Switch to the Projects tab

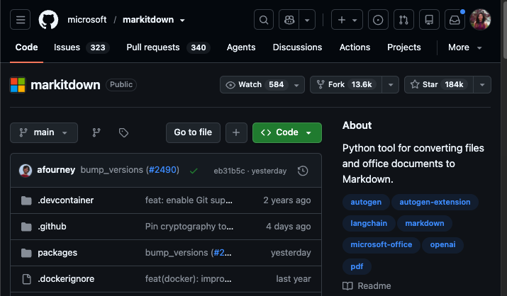[x=404, y=47]
